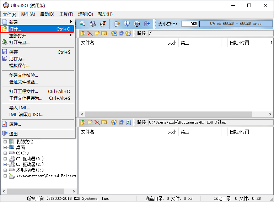The width and height of the screenshot is (274, 202).
Task: Click the up-folder arrow icon in upper pane
Action: (x=82, y=33)
